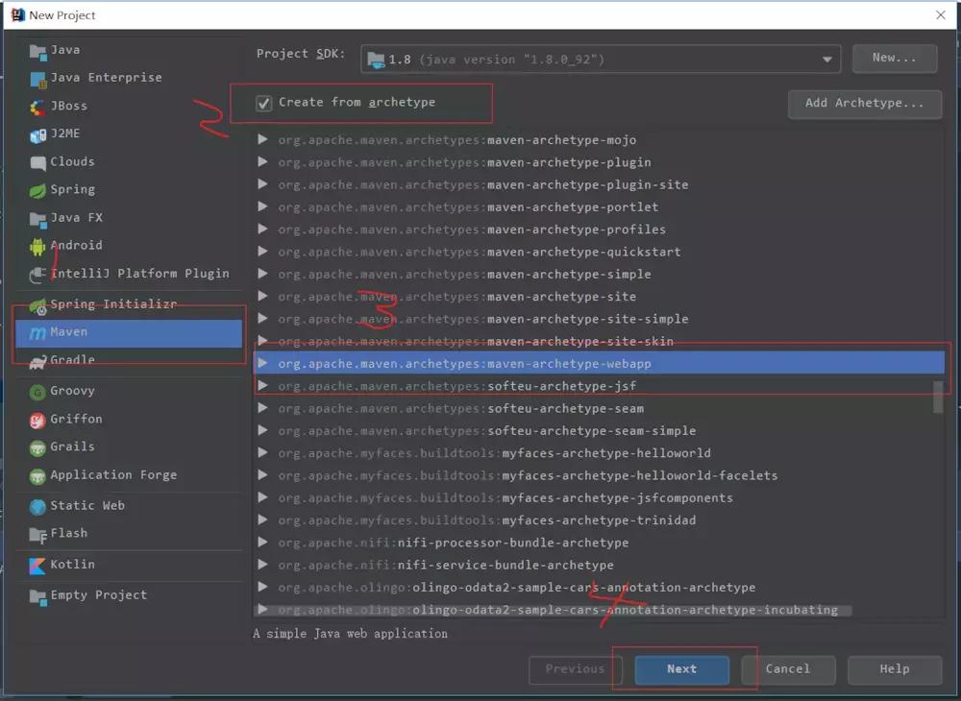This screenshot has width=961, height=701.
Task: Expand the softeu-archetype-seam-simple node
Action: coord(263,430)
